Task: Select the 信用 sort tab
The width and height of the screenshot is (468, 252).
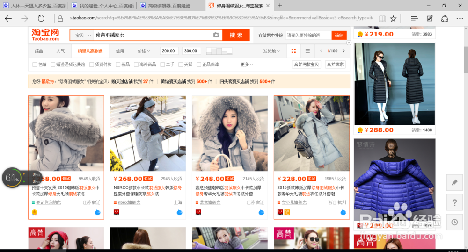Action: 120,51
